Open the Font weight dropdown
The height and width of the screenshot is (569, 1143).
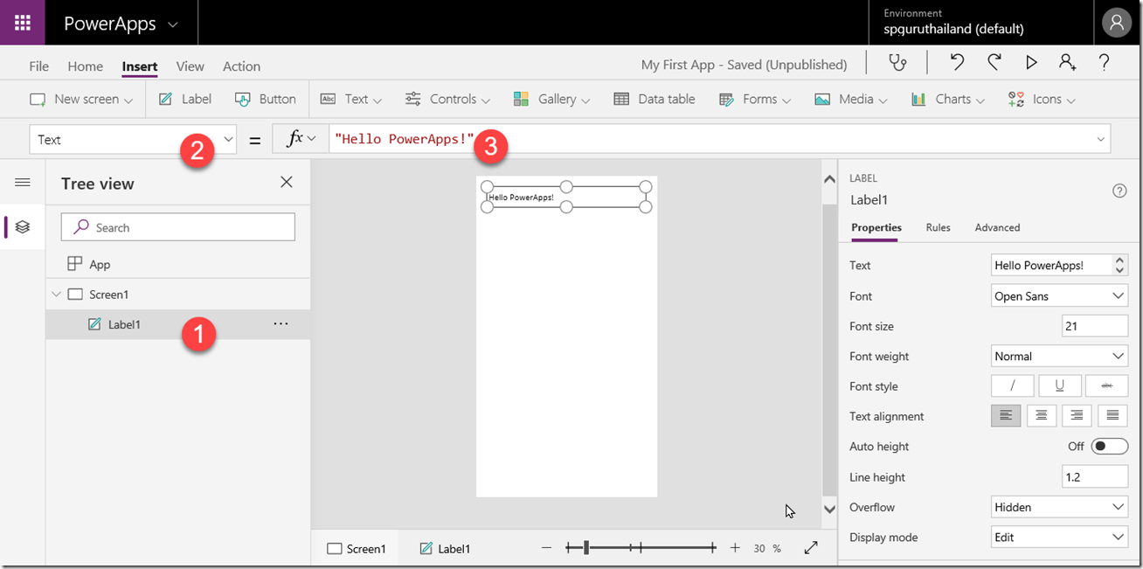(1060, 356)
